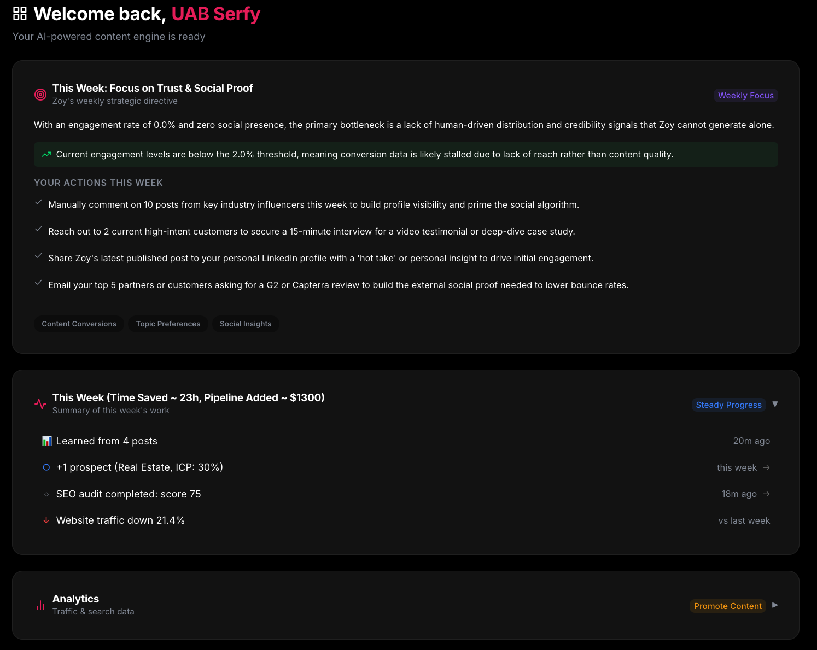Select the target icon next to Weekly Focus heading

pyautogui.click(x=40, y=94)
